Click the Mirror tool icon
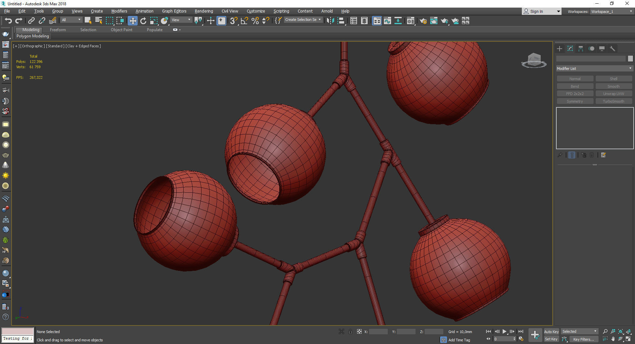This screenshot has height=344, width=635. (x=330, y=21)
